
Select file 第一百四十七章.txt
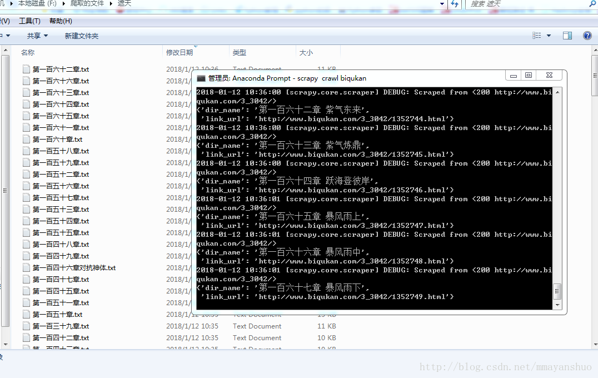coord(61,280)
